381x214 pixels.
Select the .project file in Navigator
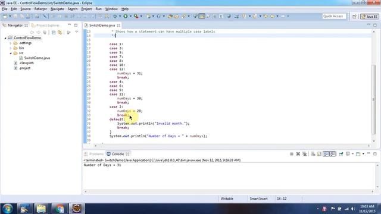tap(24, 68)
